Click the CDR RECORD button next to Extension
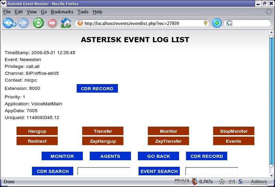This screenshot has width=275, height=187. point(97,89)
